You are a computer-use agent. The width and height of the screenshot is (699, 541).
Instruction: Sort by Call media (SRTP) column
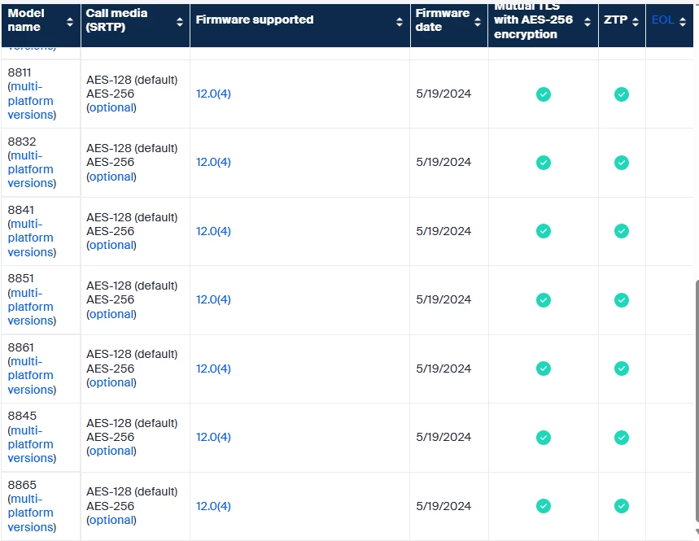pyautogui.click(x=180, y=22)
